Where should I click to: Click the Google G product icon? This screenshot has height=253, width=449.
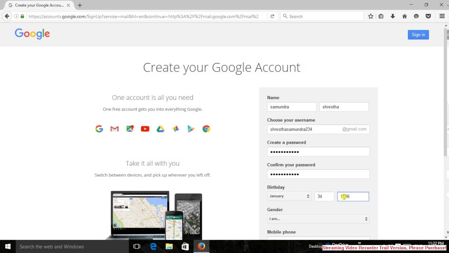99,129
